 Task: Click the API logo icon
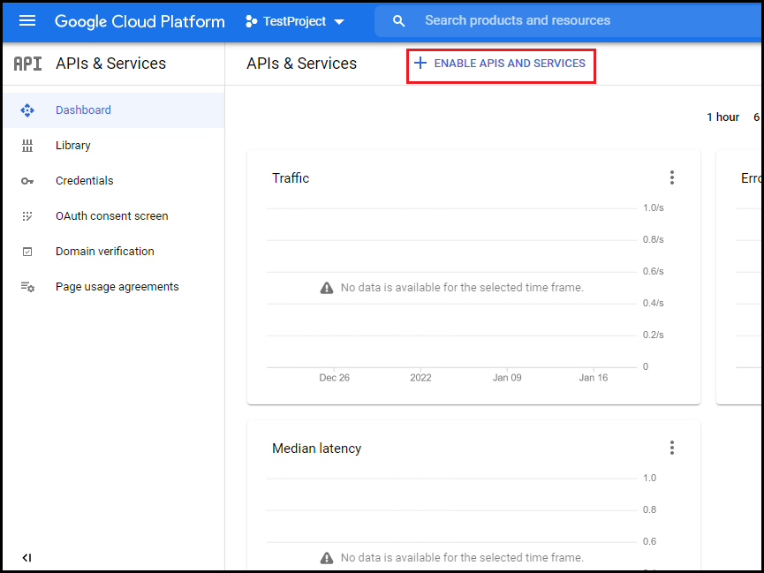(x=27, y=64)
